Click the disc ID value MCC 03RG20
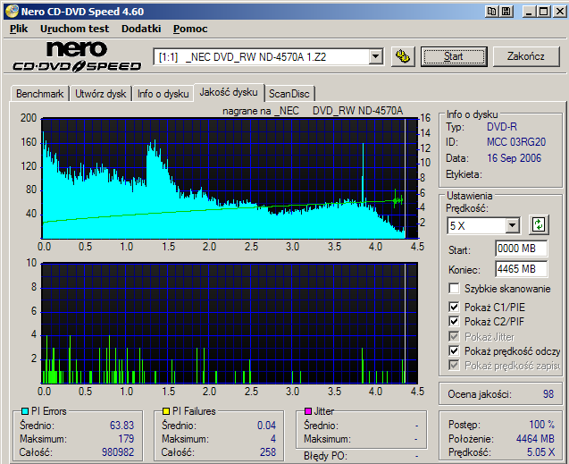 (516, 142)
